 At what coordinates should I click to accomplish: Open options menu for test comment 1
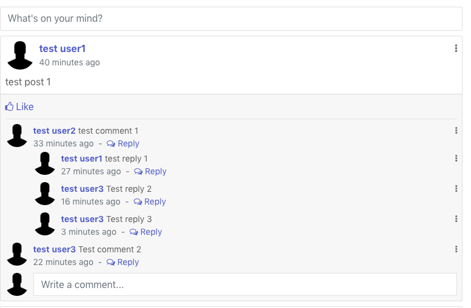coord(456,131)
